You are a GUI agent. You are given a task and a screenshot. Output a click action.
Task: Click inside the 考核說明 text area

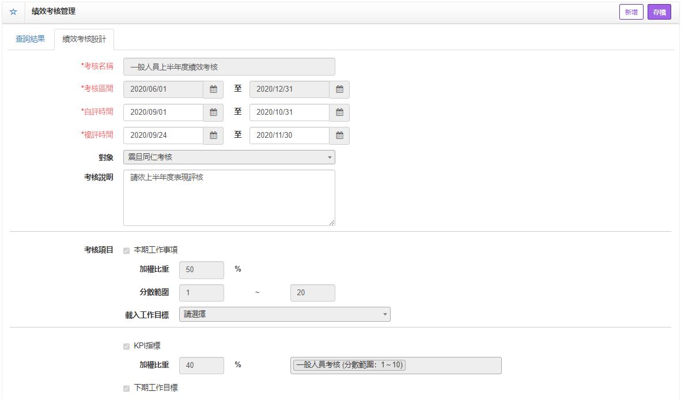(229, 198)
